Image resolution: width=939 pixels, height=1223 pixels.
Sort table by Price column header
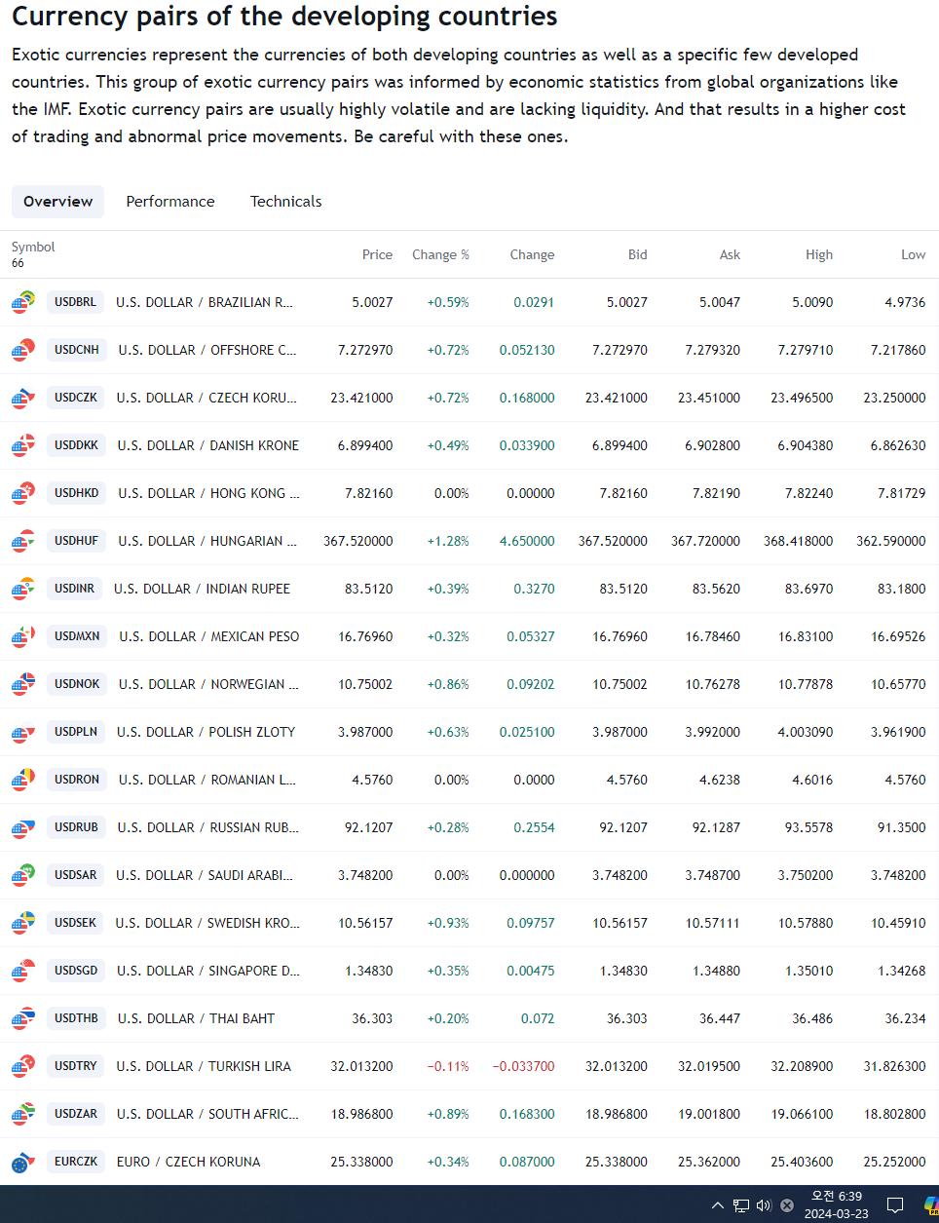377,254
